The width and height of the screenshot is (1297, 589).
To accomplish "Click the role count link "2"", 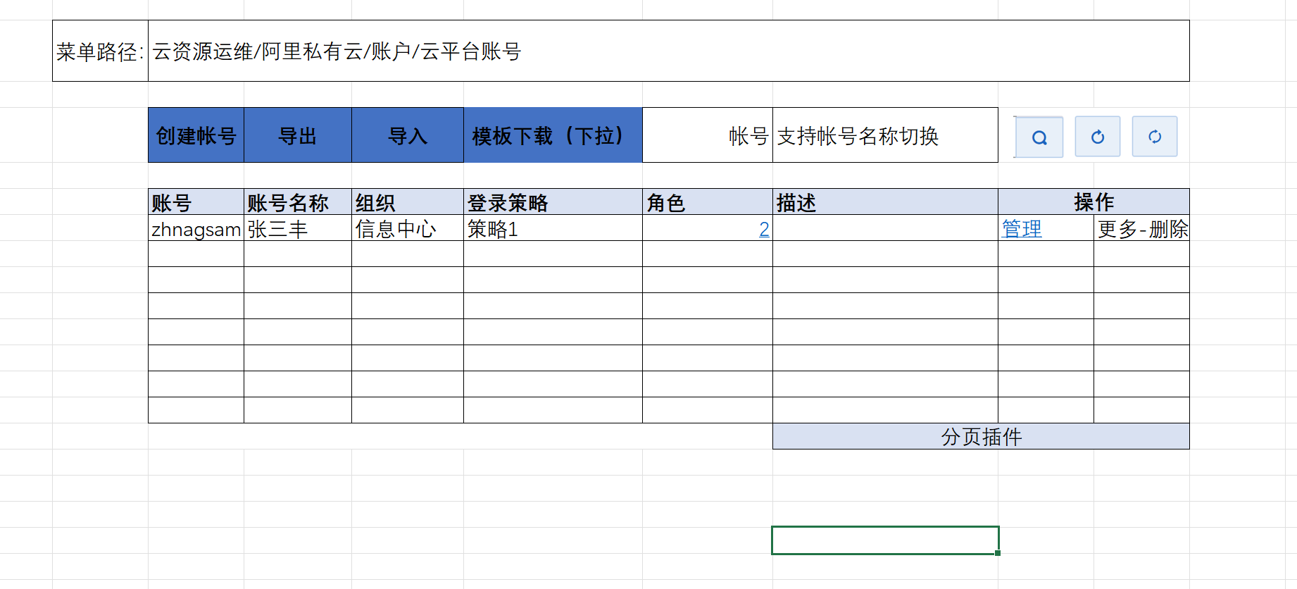I will [x=764, y=229].
